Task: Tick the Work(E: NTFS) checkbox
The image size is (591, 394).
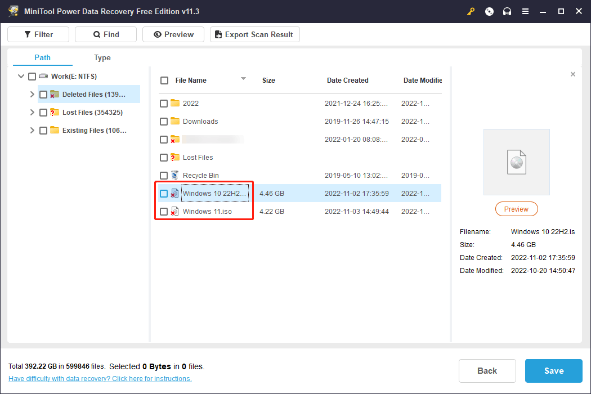Action: [x=32, y=77]
